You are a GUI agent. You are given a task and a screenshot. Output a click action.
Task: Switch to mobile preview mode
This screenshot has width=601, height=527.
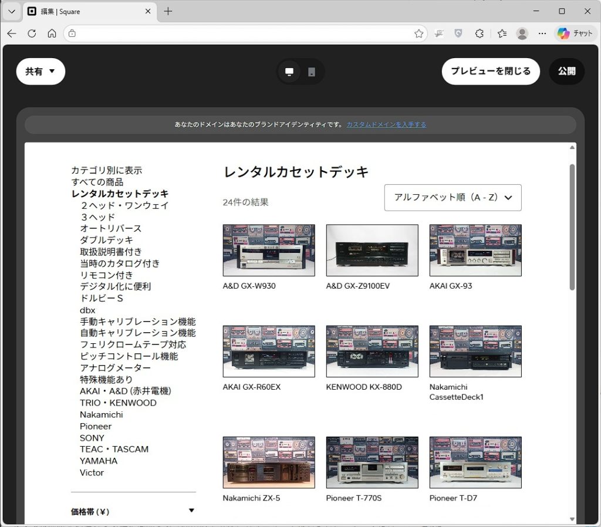point(312,72)
